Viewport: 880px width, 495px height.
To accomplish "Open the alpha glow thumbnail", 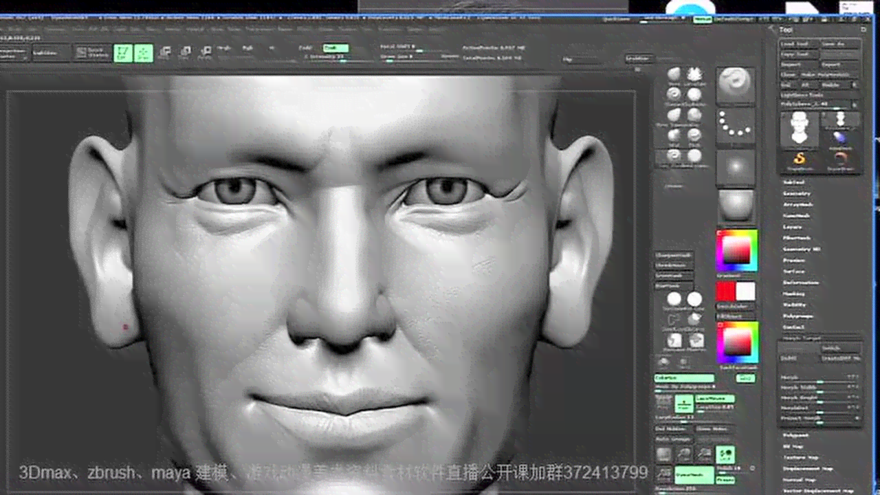I will [x=736, y=167].
